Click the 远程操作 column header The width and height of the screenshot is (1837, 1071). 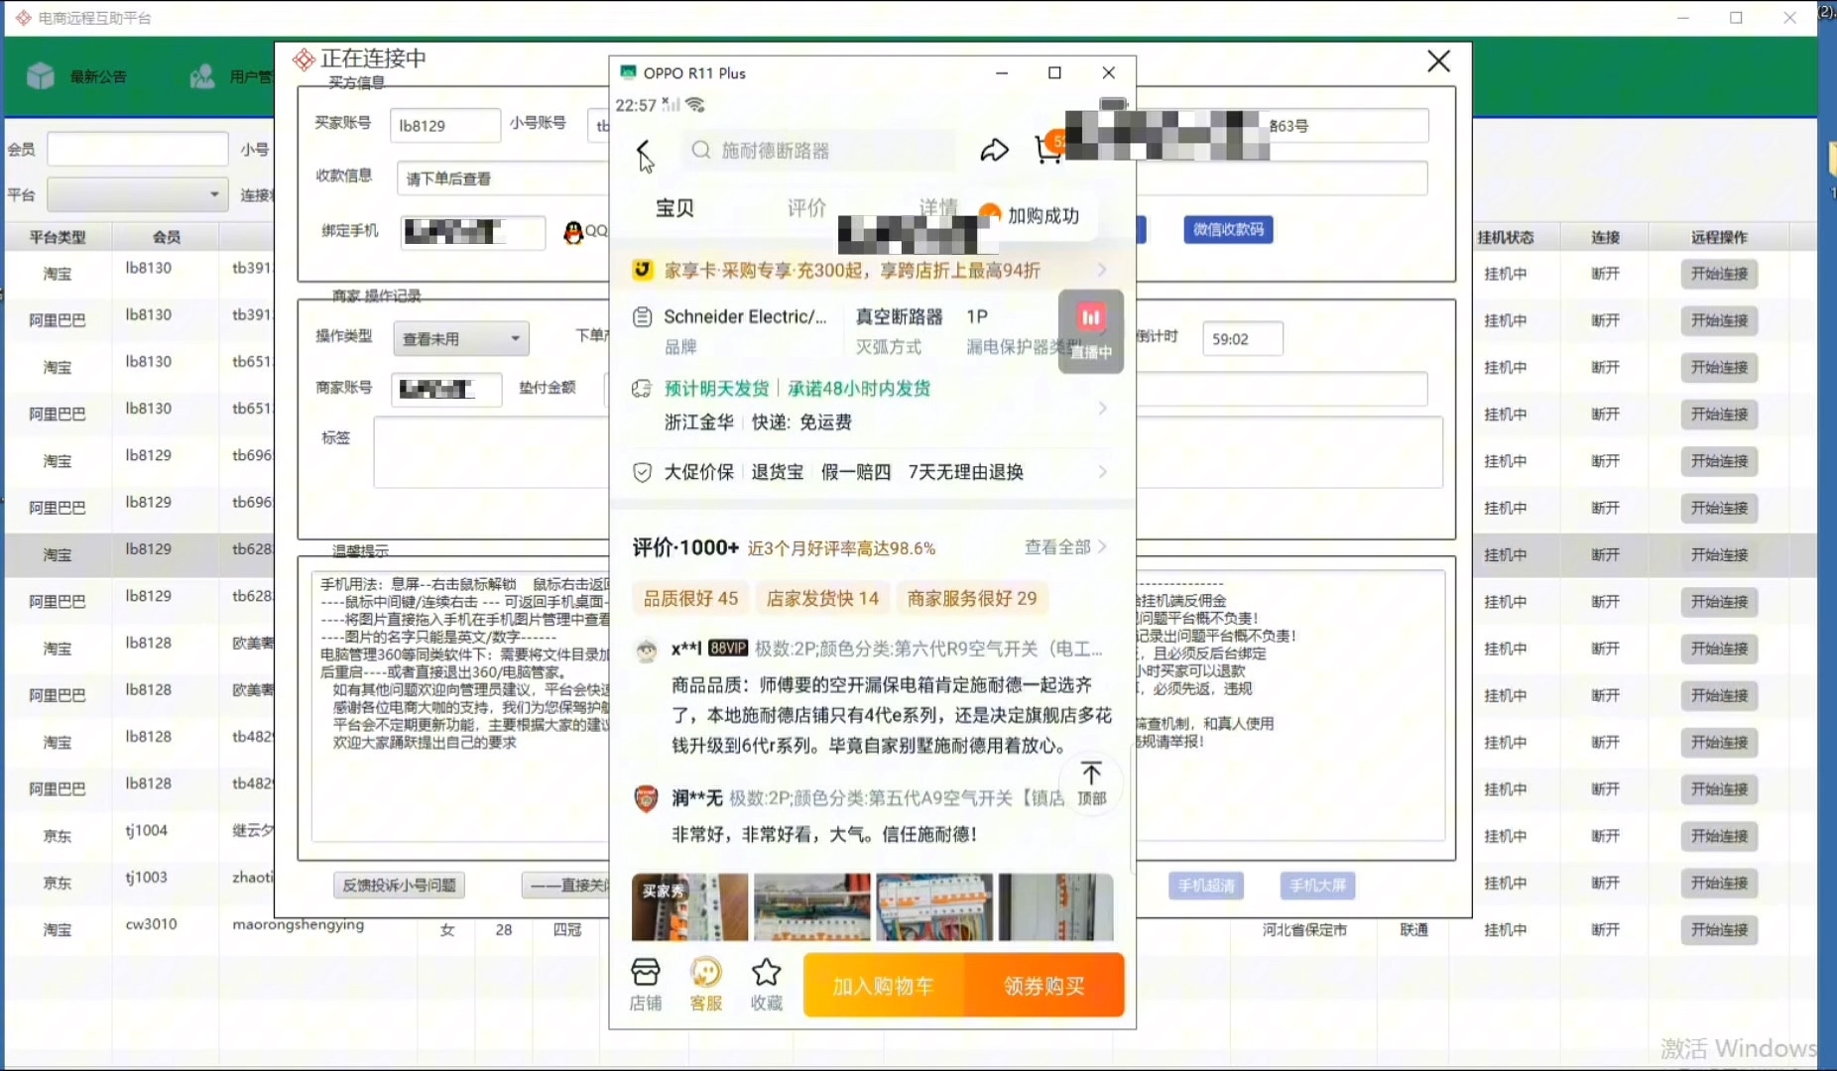[x=1719, y=237]
